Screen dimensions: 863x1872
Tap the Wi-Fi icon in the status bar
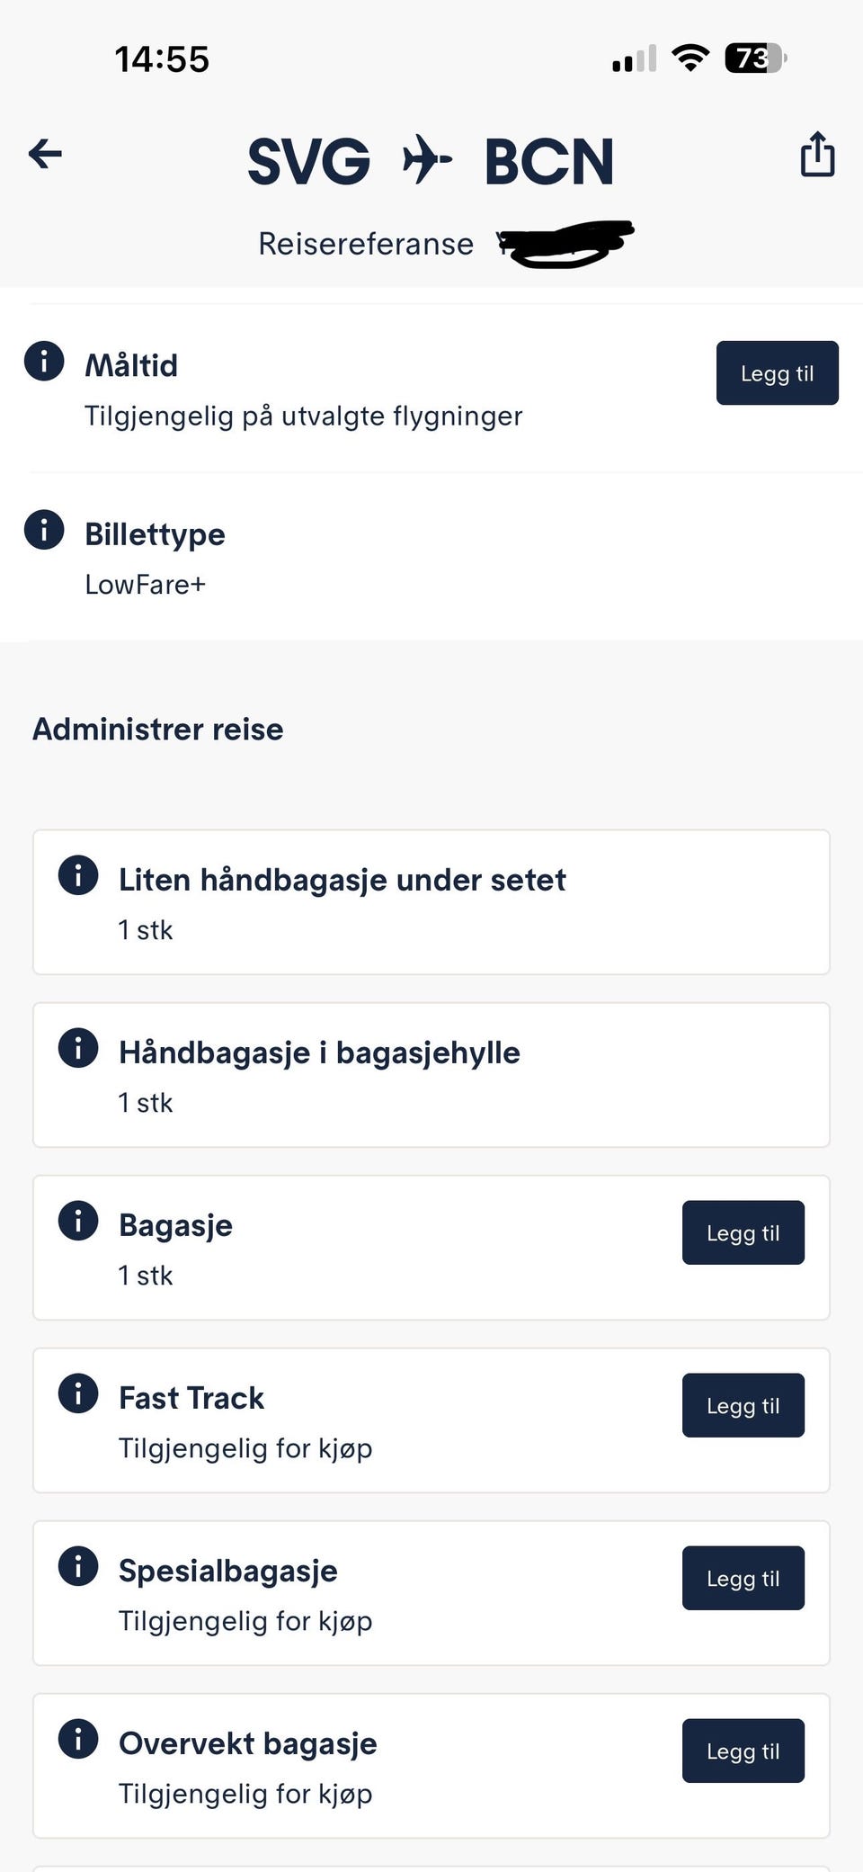[x=690, y=58]
